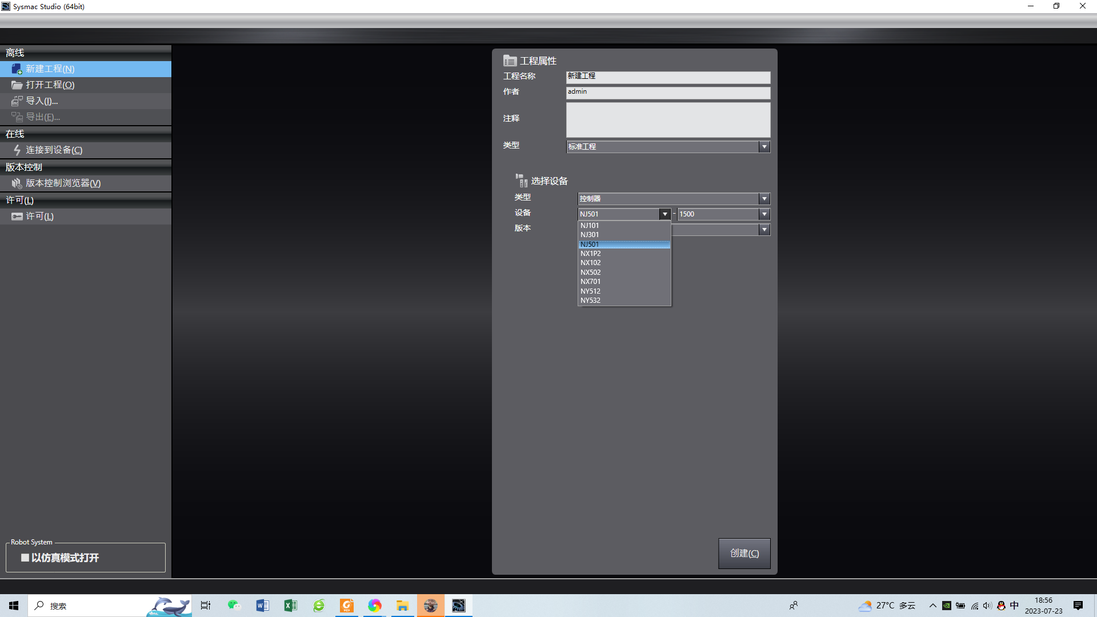Click the License card icon
This screenshot has height=617, width=1097.
[x=17, y=217]
